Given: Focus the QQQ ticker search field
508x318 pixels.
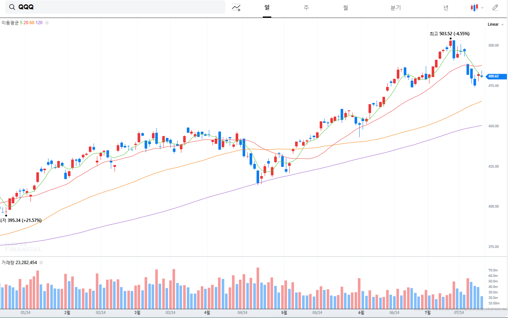Looking at the screenshot, I should 115,7.
